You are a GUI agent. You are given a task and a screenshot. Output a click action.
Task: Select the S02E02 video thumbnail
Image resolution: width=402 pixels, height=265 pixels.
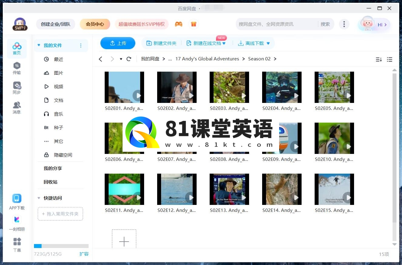[x=177, y=87]
